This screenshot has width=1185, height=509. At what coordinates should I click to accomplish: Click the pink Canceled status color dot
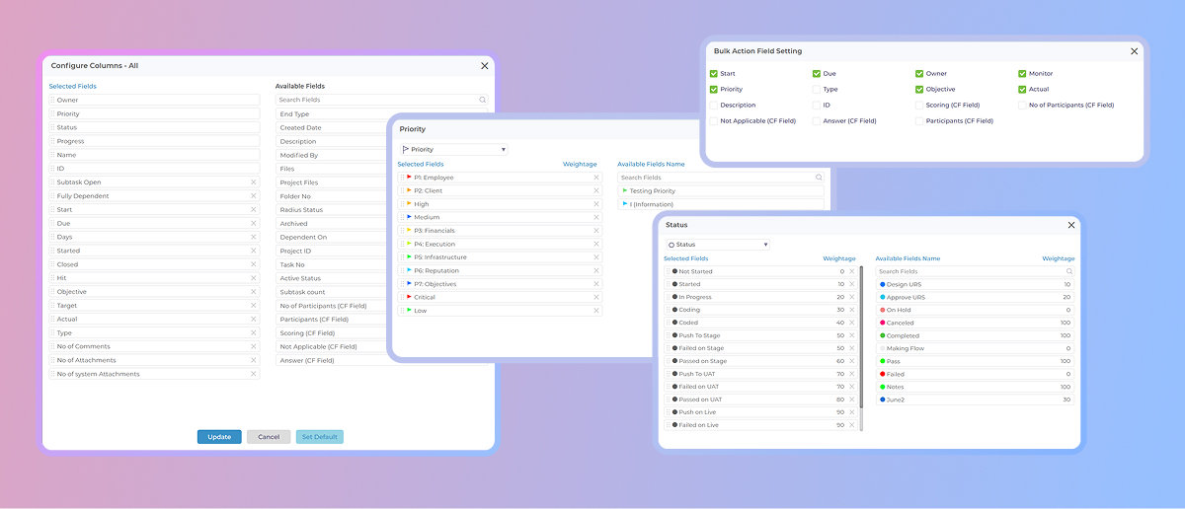(882, 323)
